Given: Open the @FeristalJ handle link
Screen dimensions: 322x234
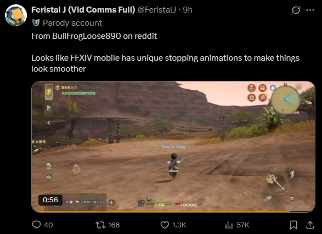Looking at the screenshot, I should click(x=157, y=10).
